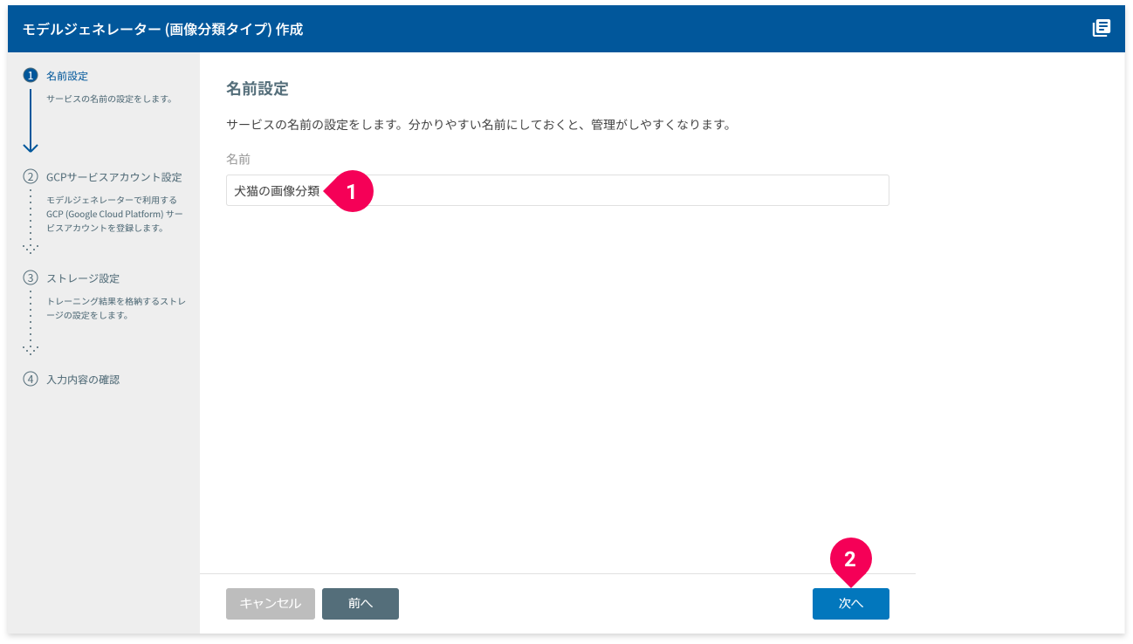
Task: Click the モデルジェネレーター (画像分類タイプ) 作成 title
Action: pos(163,29)
